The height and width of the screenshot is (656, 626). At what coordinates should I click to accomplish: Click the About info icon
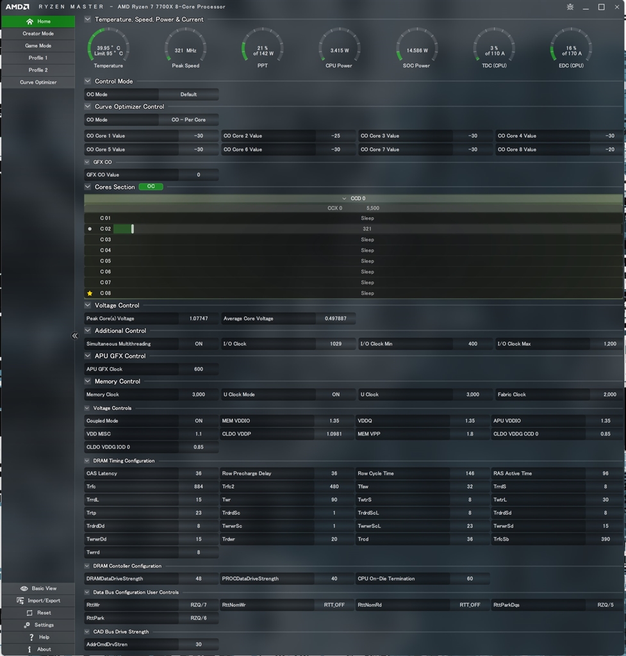pos(29,649)
